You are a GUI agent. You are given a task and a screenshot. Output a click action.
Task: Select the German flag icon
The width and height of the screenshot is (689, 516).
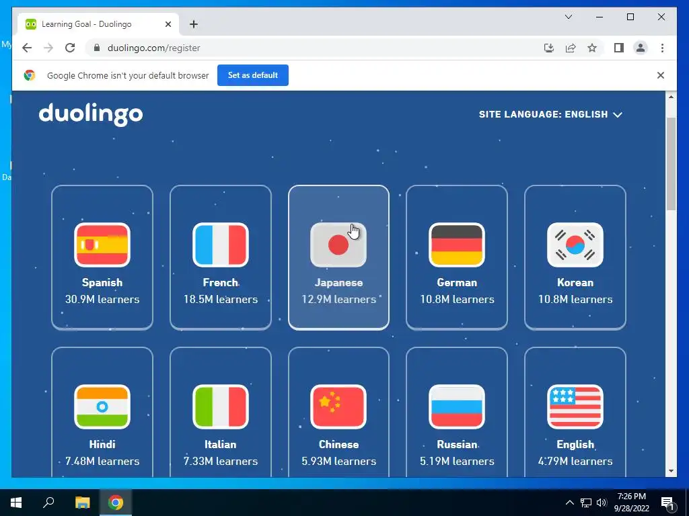click(457, 245)
